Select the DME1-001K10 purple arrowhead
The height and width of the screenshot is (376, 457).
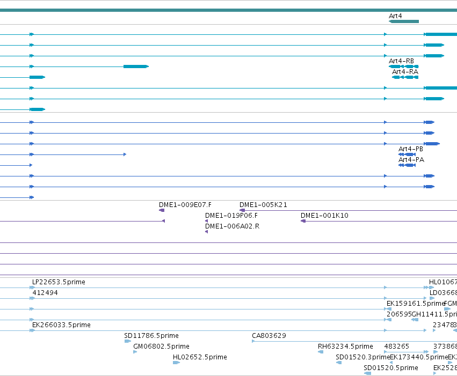click(303, 221)
